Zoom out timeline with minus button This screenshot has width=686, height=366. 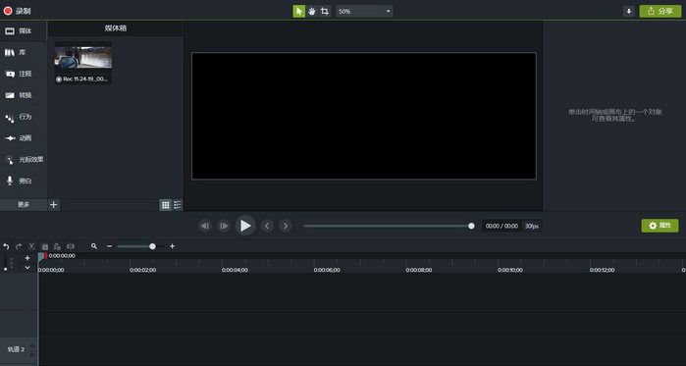click(x=109, y=246)
